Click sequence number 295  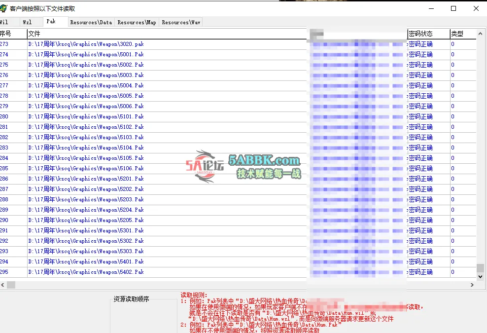point(4,272)
